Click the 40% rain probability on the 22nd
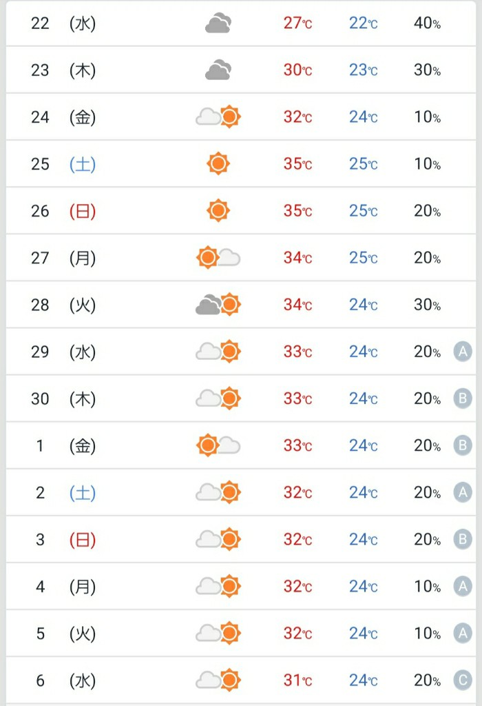This screenshot has height=706, width=482. 427,23
